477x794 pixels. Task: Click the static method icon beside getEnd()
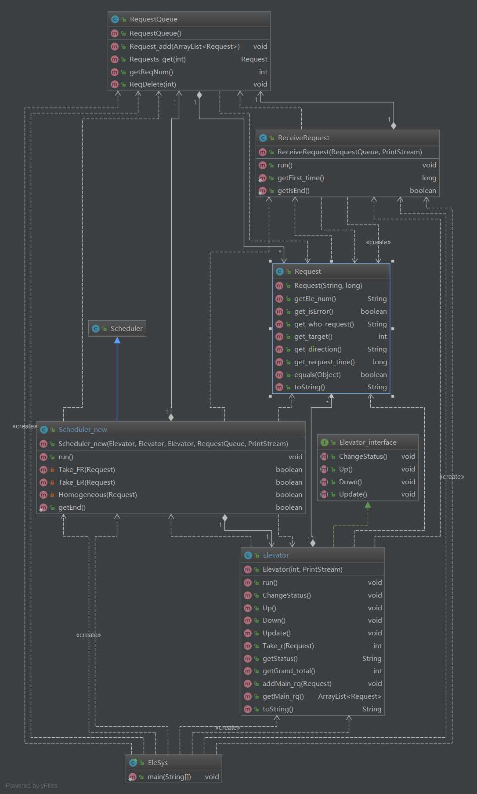pos(43,508)
